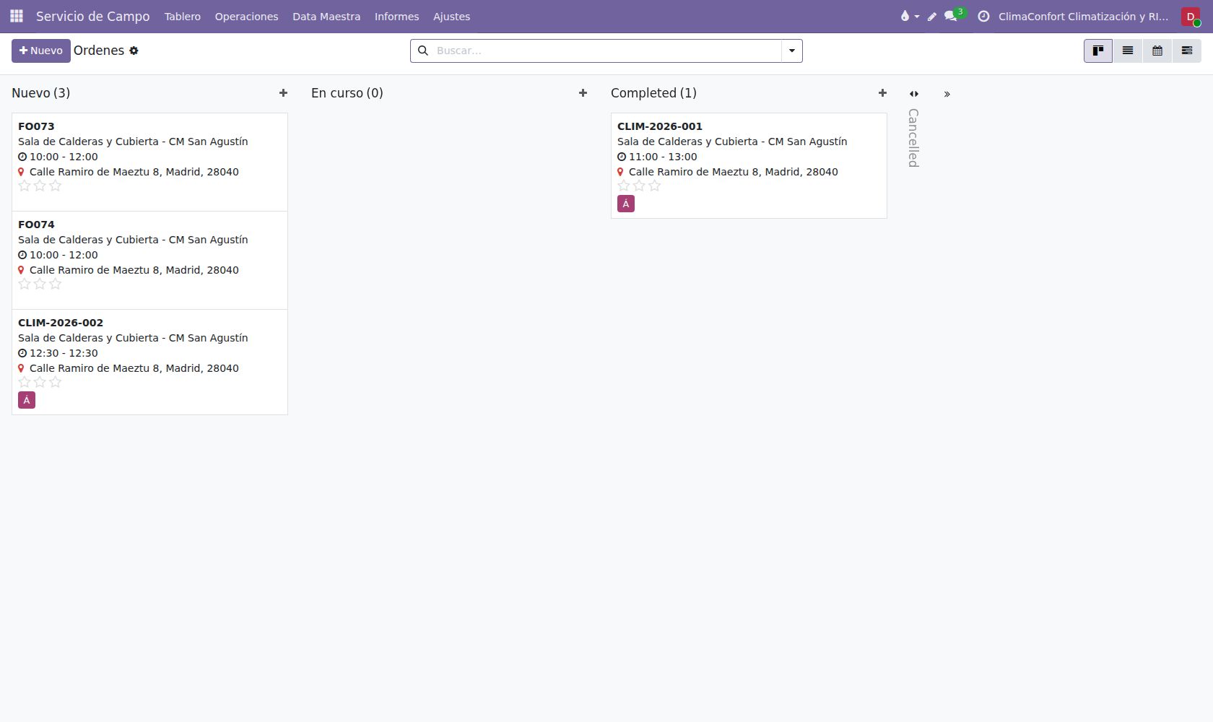
Task: Click the Nuevo button
Action: tap(41, 51)
